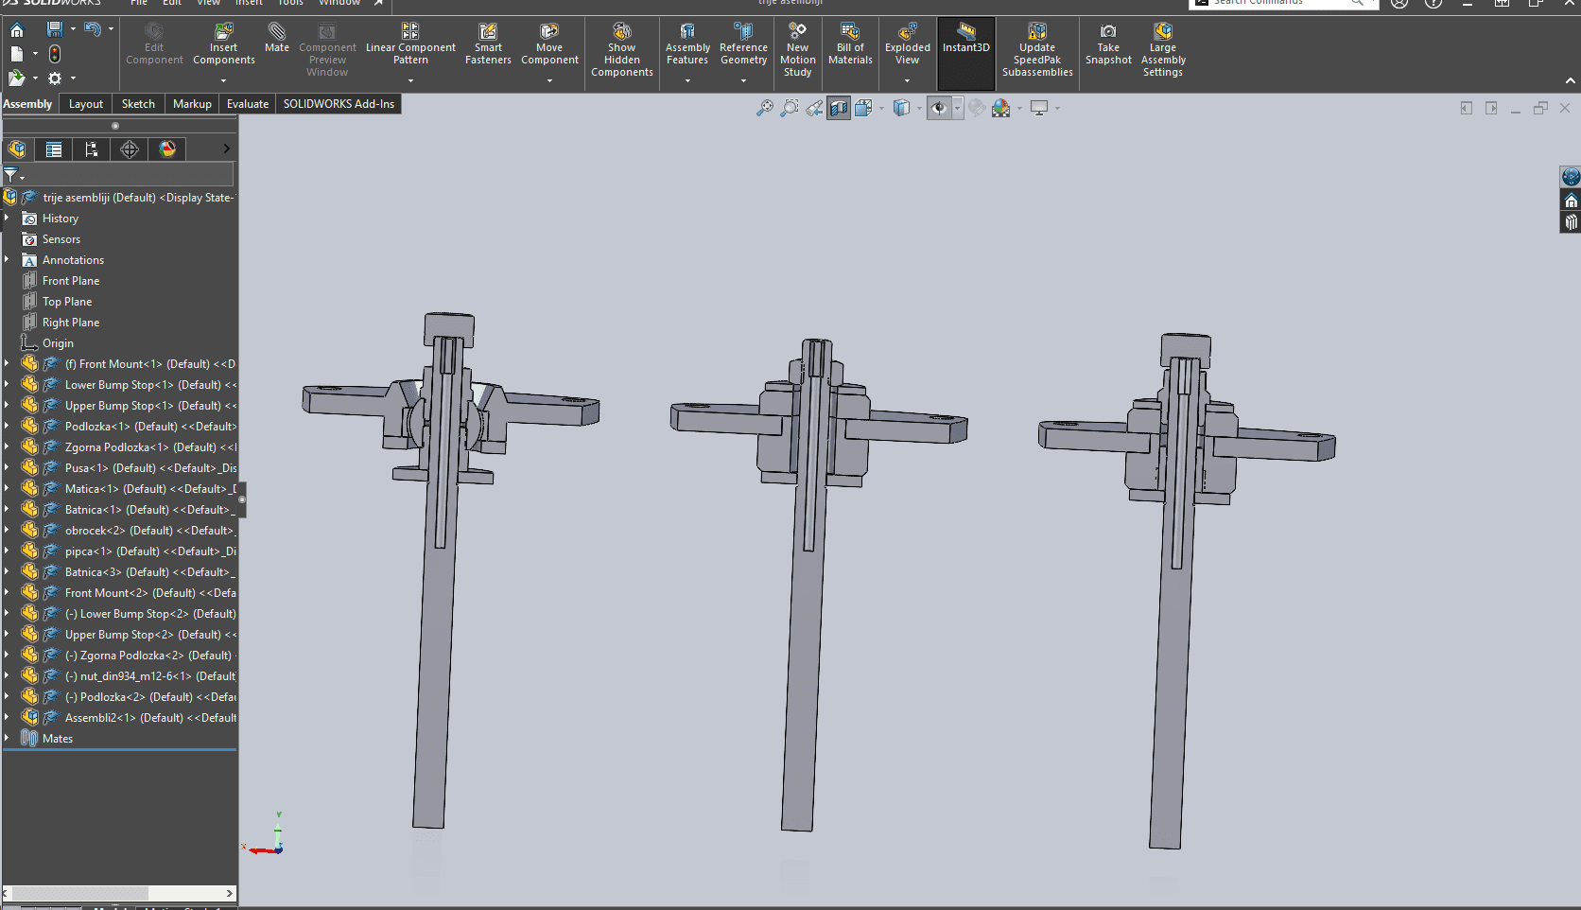Toggle Section View display

click(x=839, y=108)
